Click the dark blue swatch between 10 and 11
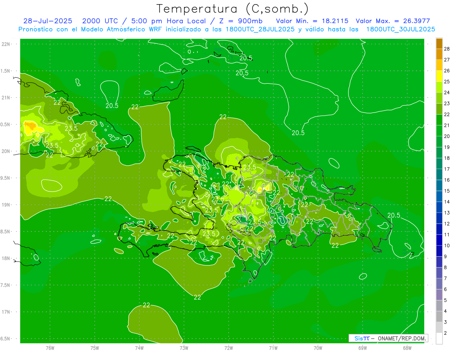 [x=439, y=240]
